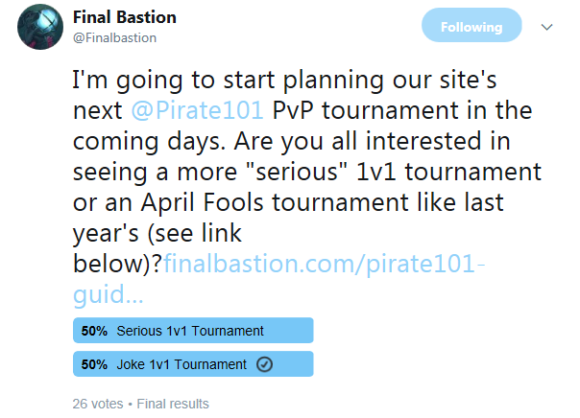Click the "Joke 1v1 Tournament" option text
The width and height of the screenshot is (580, 418).
[x=181, y=364]
